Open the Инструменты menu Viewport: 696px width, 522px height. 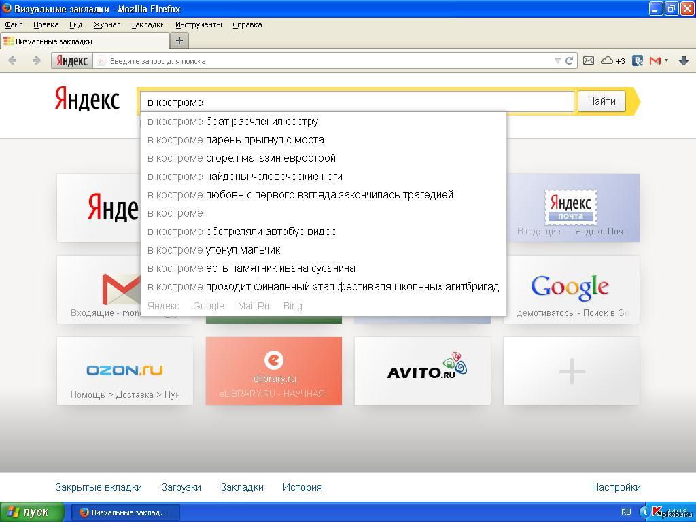[x=198, y=25]
